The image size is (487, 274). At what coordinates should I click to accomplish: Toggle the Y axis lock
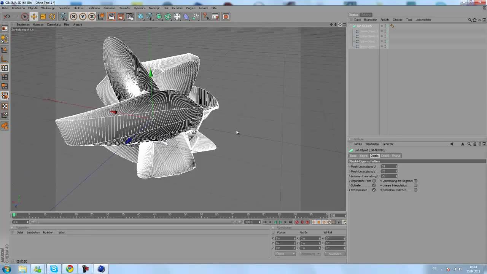(x=83, y=17)
